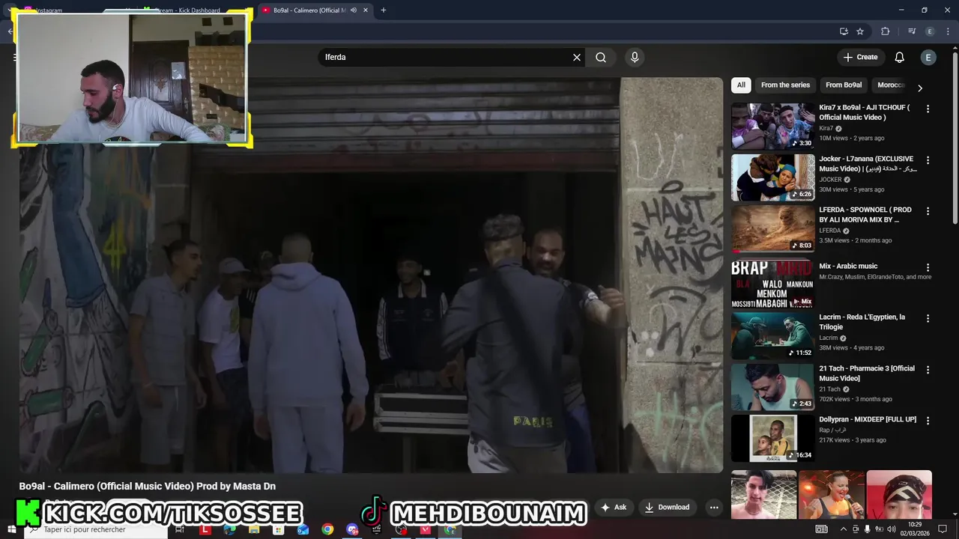Image resolution: width=959 pixels, height=539 pixels.
Task: Open the Mix - Arabic music playlist title
Action: click(x=848, y=266)
